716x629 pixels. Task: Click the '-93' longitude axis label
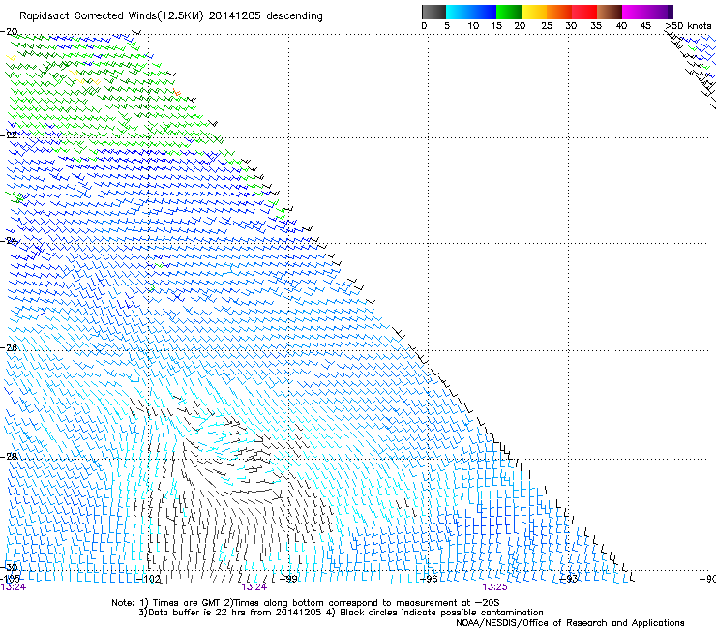569,579
